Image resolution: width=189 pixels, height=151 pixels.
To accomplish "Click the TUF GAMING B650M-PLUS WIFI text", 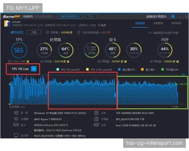I will click(135, 113).
